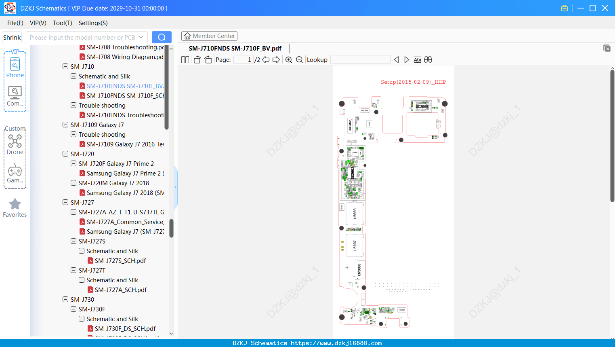615x347 pixels.
Task: Open SM-J708 Wiring Diagram PDF
Action: 122,57
